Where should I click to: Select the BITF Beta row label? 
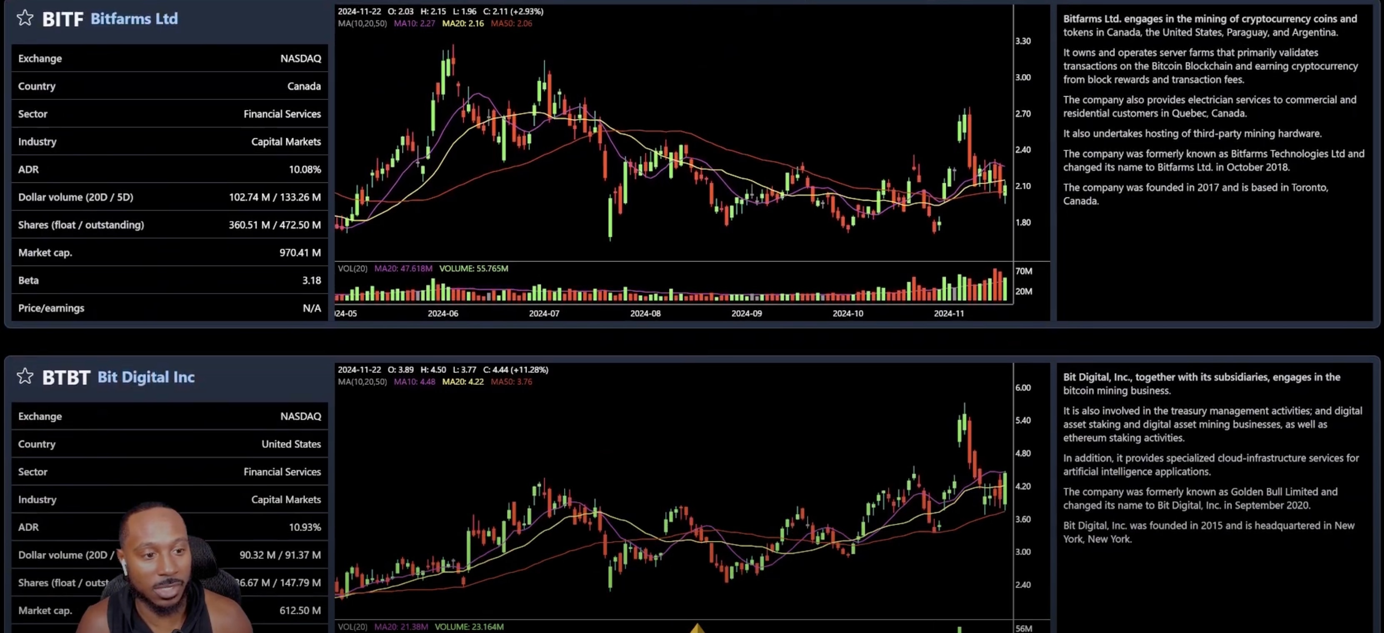pyautogui.click(x=28, y=280)
